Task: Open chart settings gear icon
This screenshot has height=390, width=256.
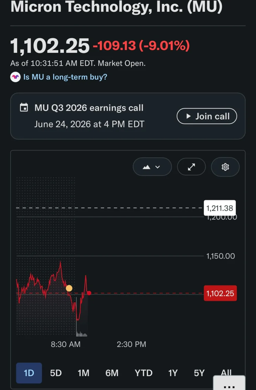Action: tap(225, 167)
